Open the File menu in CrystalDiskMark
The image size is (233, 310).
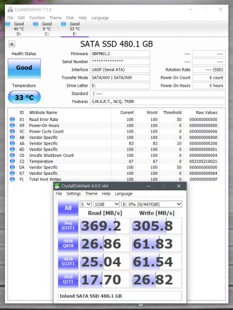tap(59, 193)
